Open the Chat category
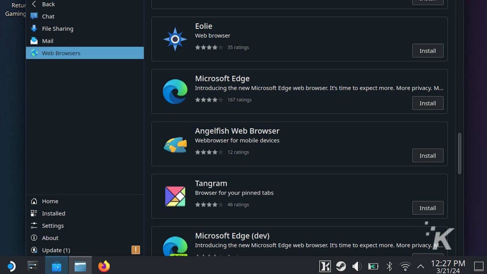Image resolution: width=487 pixels, height=274 pixels. [x=85, y=16]
